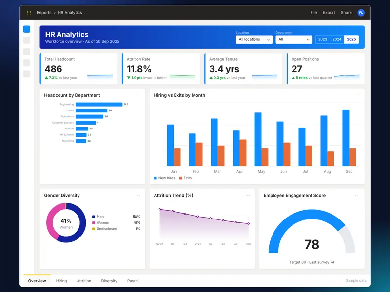
Task: Switch to the Hiring tab
Action: pos(61,281)
